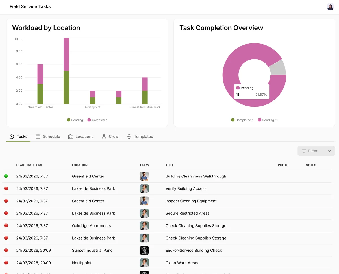Toggle the Pending series in the Workload legend
The image size is (339, 274).
[x=75, y=120]
